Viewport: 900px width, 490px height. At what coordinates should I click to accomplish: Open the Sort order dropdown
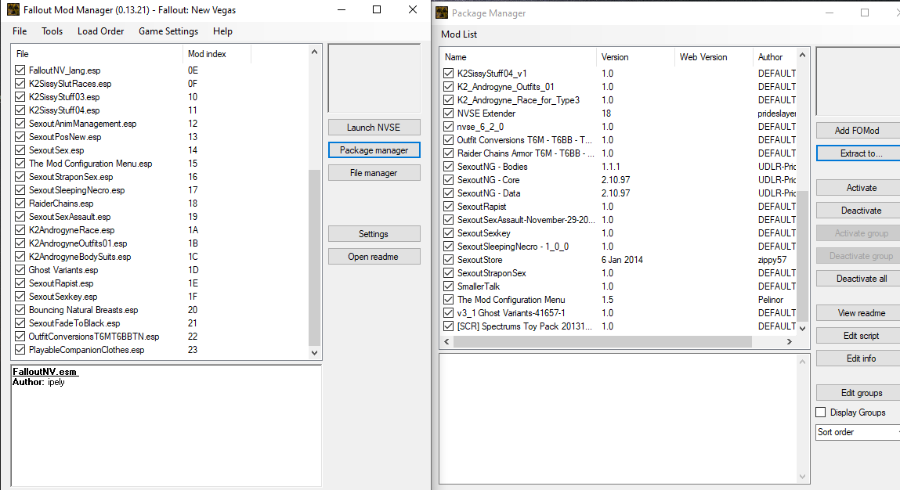[858, 432]
